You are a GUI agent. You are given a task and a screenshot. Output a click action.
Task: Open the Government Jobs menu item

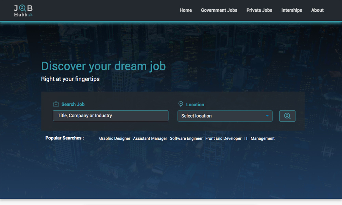coord(219,10)
